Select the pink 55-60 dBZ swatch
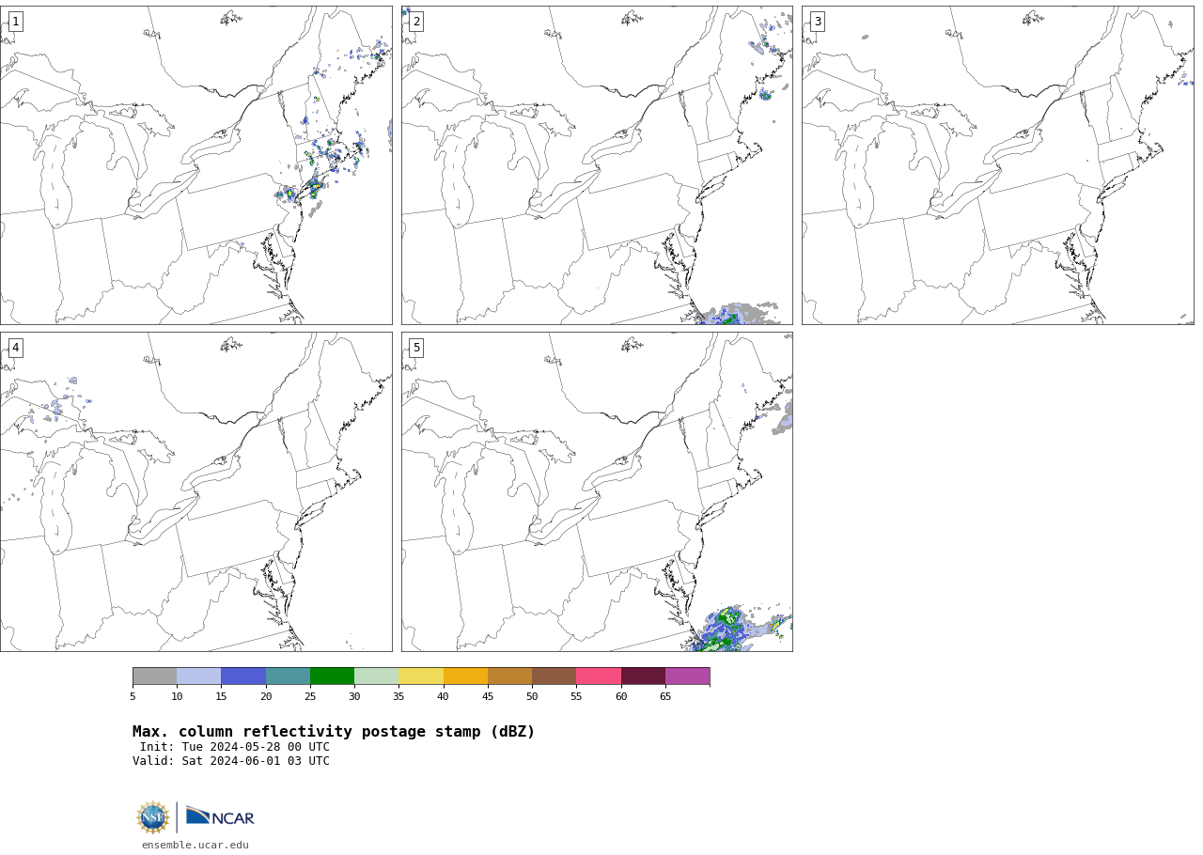This screenshot has width=1203, height=855. (599, 676)
